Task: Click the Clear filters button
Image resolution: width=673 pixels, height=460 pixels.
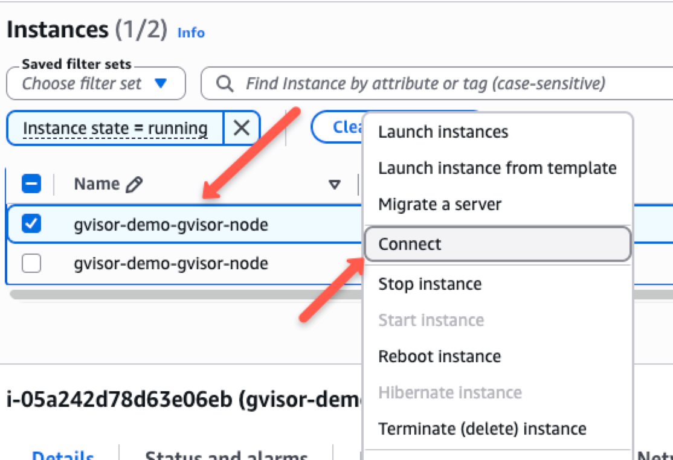Action: (x=337, y=127)
